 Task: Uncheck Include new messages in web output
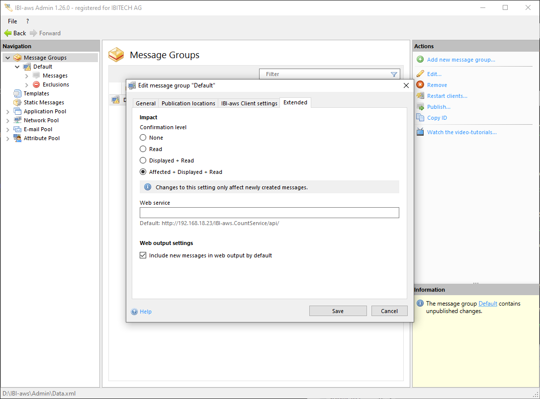pyautogui.click(x=143, y=255)
